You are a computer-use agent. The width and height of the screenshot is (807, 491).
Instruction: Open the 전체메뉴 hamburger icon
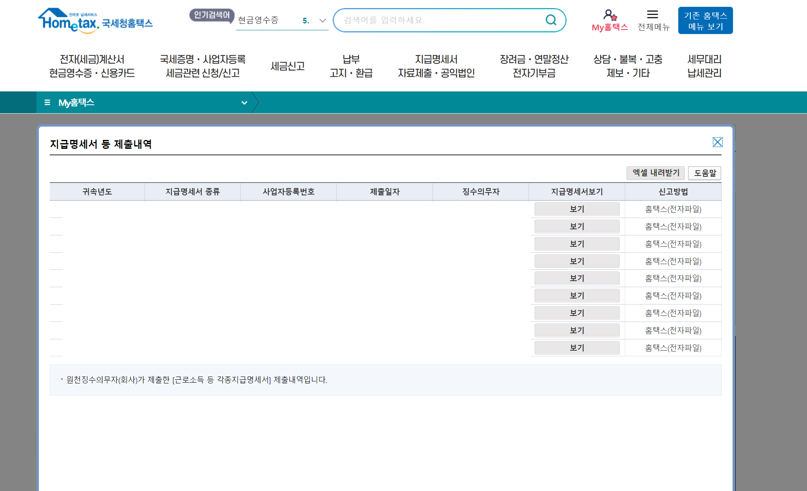[652, 15]
